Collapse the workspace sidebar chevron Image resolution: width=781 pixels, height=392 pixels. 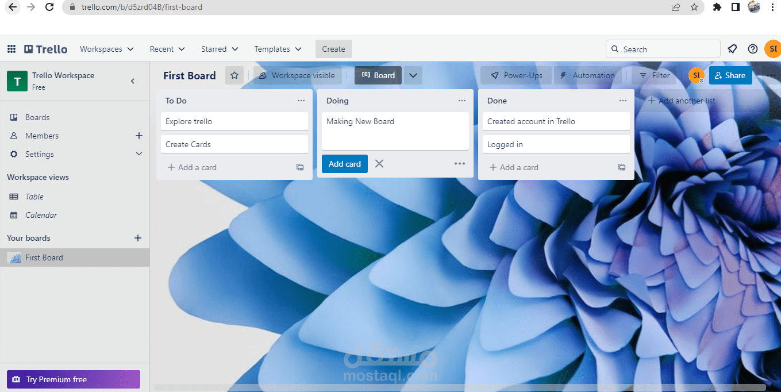click(x=133, y=81)
